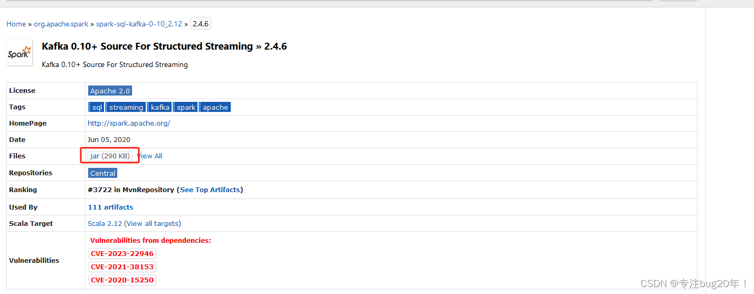Open spark-sql-kafka-0-10_2.12 breadcrumb link

(139, 24)
